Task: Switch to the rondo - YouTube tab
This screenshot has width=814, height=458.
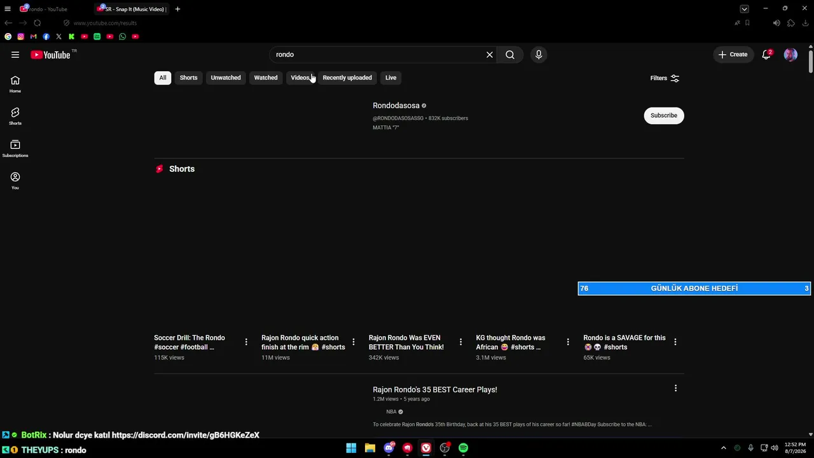Action: 52,9
